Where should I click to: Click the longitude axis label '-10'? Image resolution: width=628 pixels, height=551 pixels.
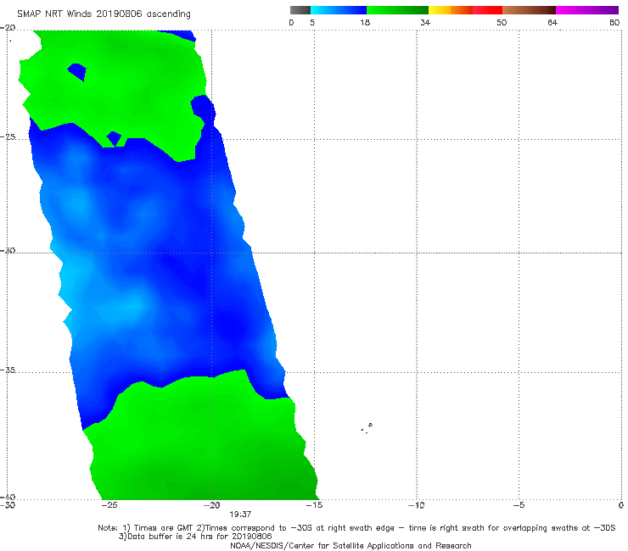pos(416,505)
